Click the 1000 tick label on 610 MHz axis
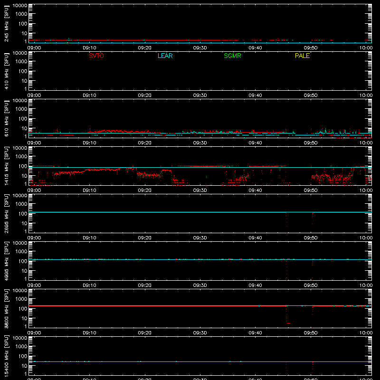The height and width of the screenshot is (380, 380). [21, 109]
